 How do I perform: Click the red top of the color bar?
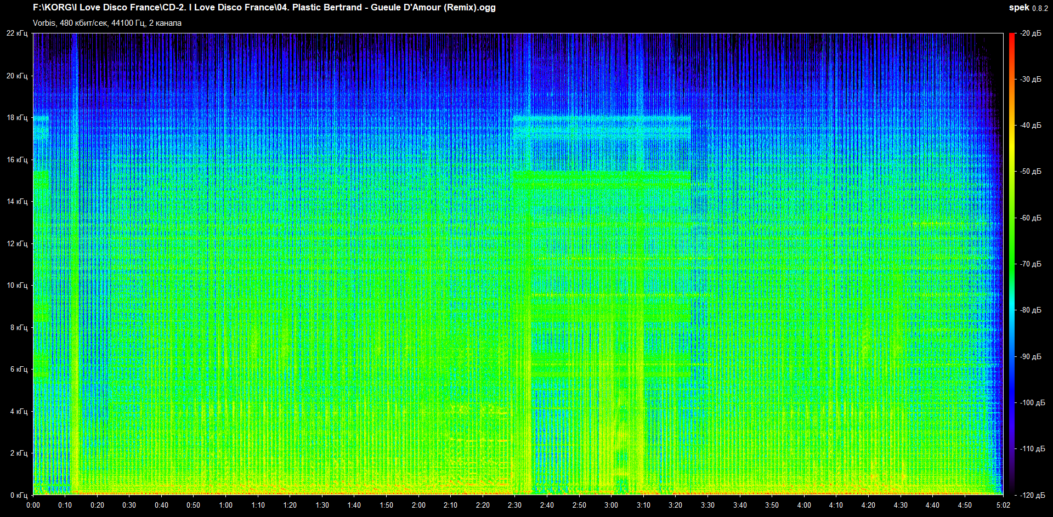coord(1011,36)
